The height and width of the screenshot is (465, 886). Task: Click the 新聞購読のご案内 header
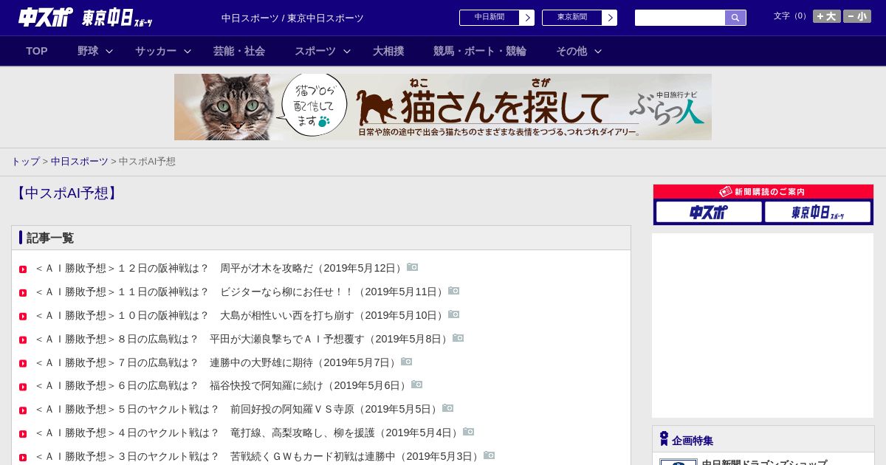pyautogui.click(x=763, y=192)
